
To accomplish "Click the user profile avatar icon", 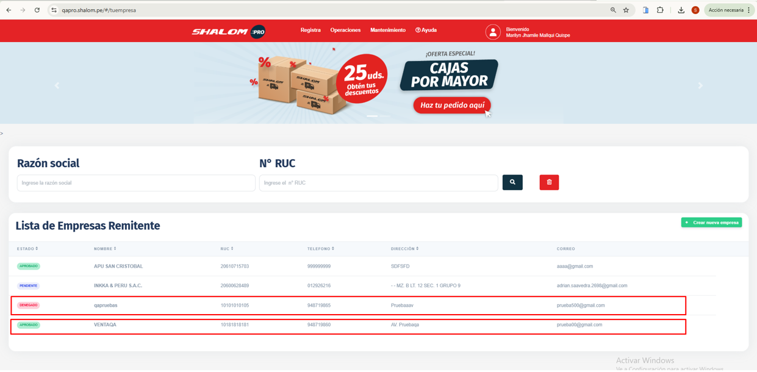I will (x=493, y=32).
